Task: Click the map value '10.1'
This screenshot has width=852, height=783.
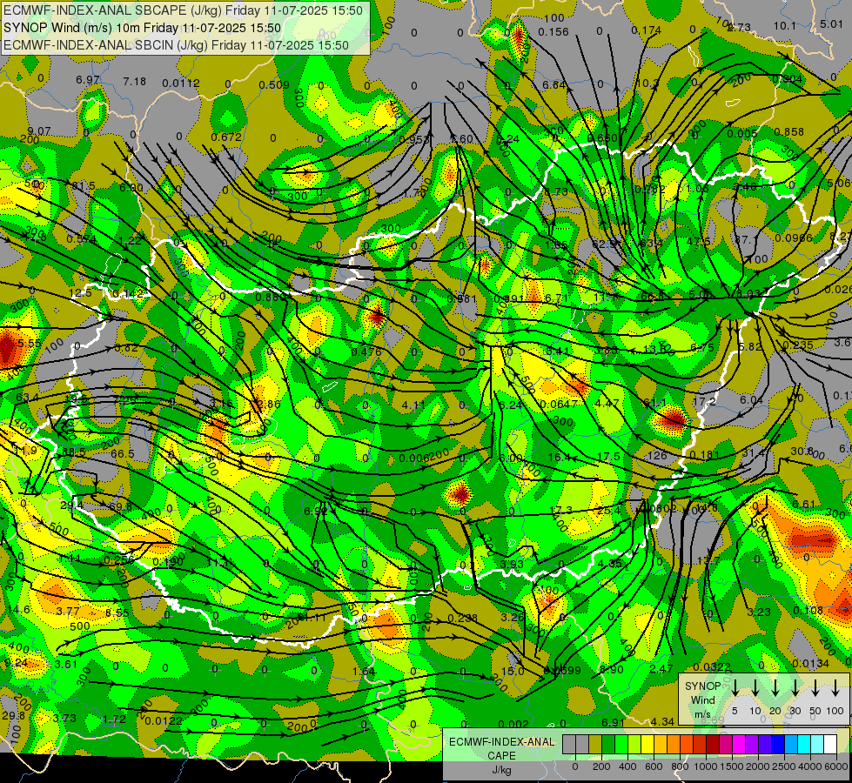Action: [785, 25]
